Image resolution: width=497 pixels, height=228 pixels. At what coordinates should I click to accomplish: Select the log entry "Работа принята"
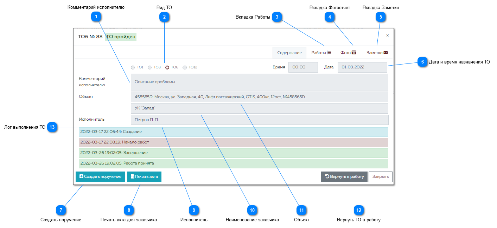234,163
